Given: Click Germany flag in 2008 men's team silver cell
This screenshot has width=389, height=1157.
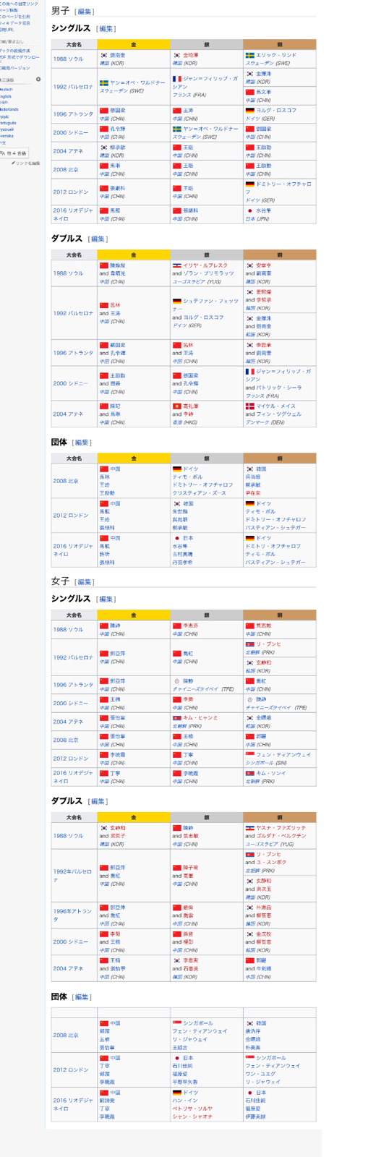Looking at the screenshot, I should coord(177,469).
